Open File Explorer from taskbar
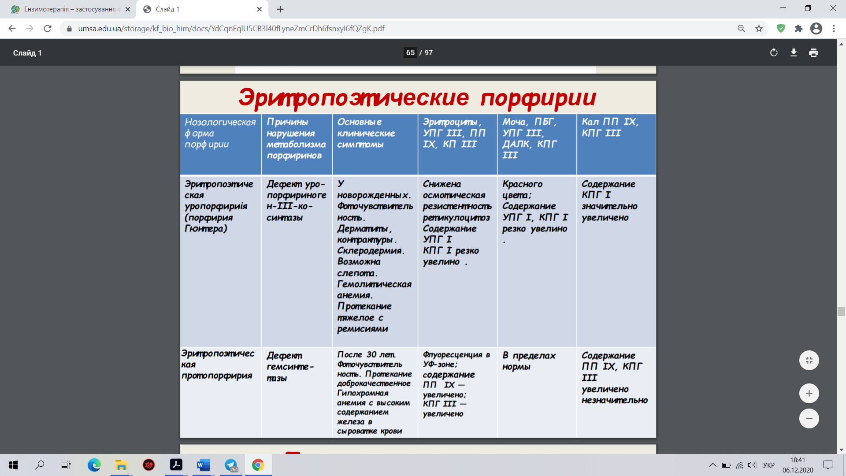Viewport: 846px width, 476px height. pyautogui.click(x=121, y=465)
